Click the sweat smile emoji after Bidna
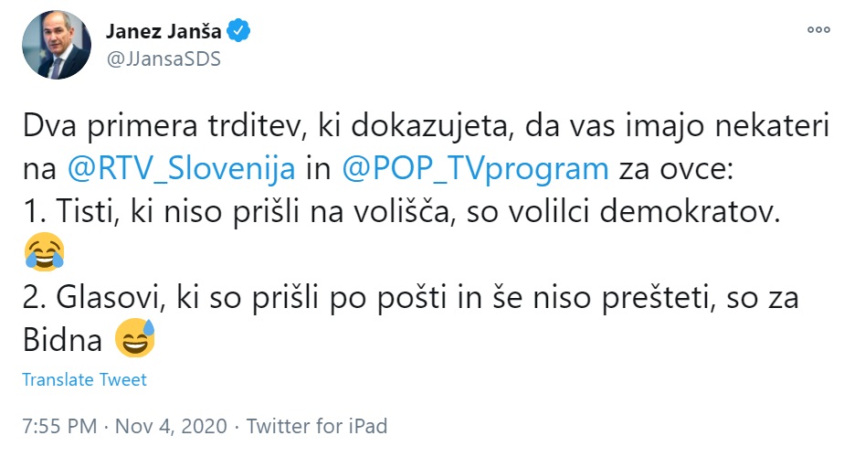 coord(134,339)
